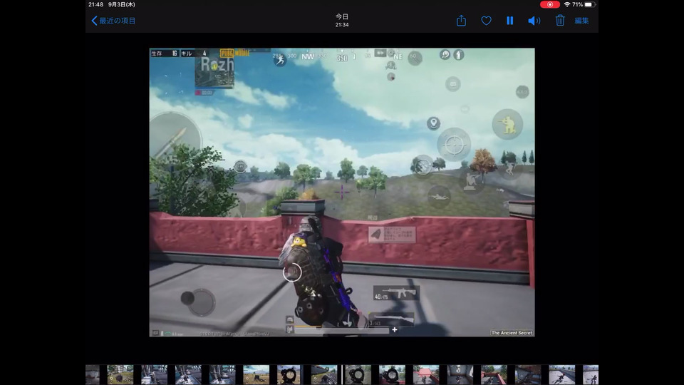Tap the sprint runner icon
This screenshot has height=385, width=684.
280,60
